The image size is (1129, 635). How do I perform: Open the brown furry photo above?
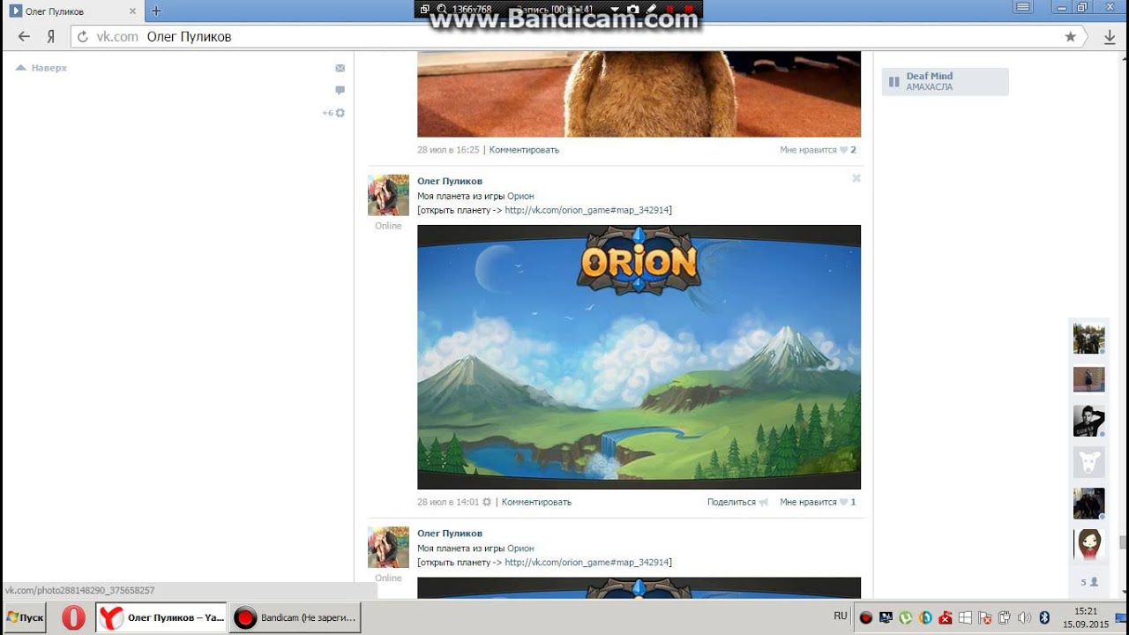(x=639, y=93)
